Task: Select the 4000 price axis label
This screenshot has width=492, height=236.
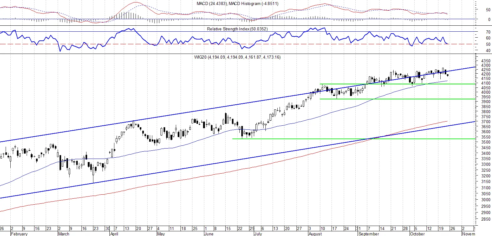Action: point(486,92)
